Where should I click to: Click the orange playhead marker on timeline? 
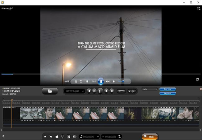click(12, 100)
